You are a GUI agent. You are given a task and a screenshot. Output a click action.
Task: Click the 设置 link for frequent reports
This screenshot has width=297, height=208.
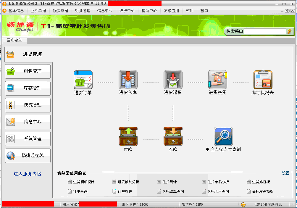(285, 173)
